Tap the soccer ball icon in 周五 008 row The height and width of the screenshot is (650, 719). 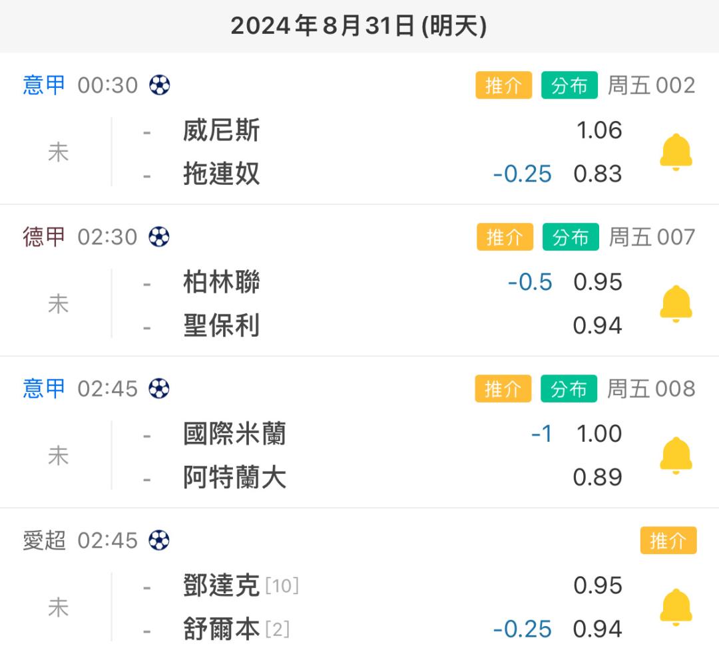159,389
